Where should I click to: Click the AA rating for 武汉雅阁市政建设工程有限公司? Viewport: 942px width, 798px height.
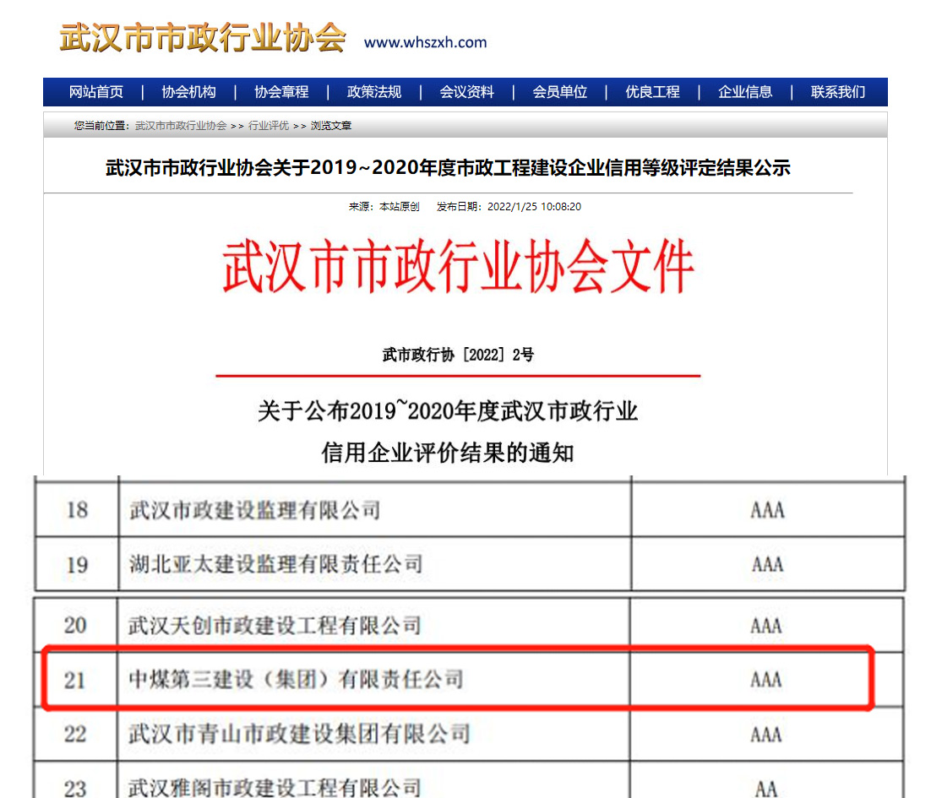766,789
